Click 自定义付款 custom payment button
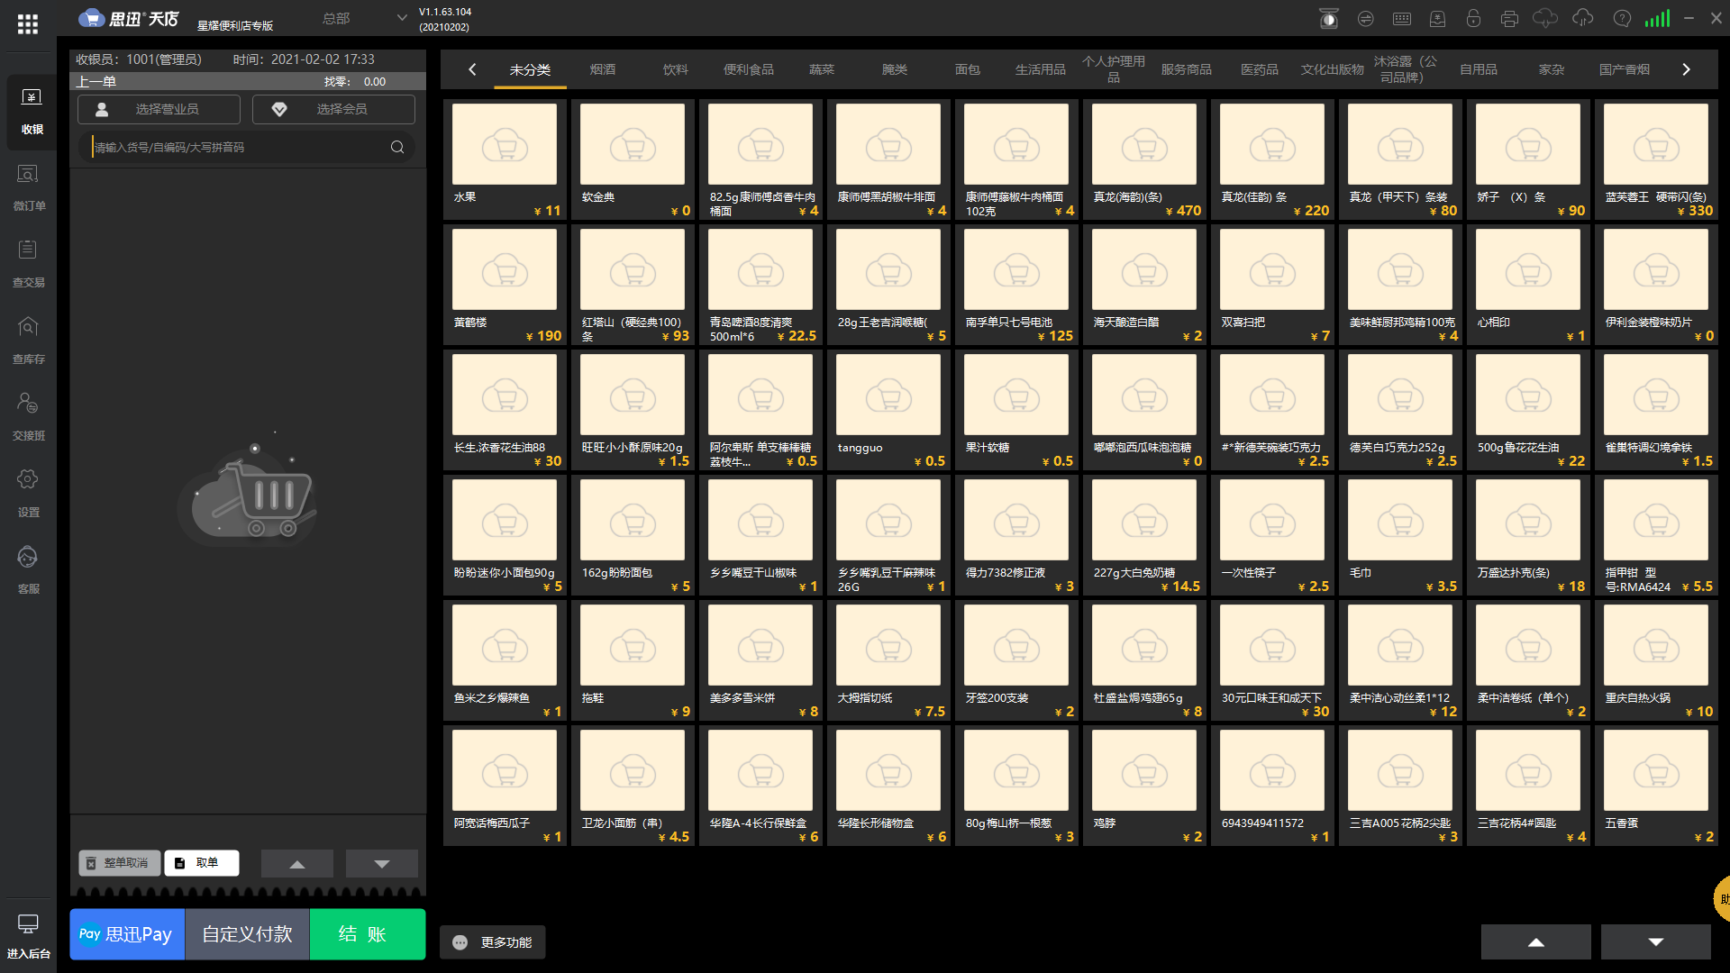The height and width of the screenshot is (973, 1730). click(247, 934)
